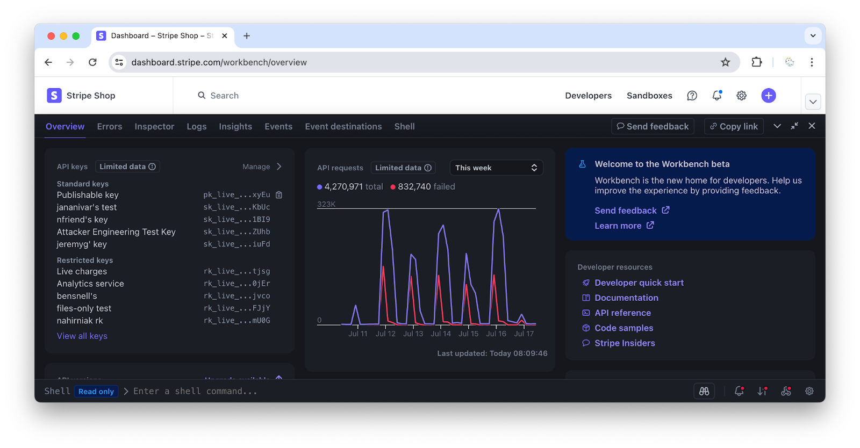Shrink Workbench panel with the collapse-arrows icon
860x448 pixels.
794,126
